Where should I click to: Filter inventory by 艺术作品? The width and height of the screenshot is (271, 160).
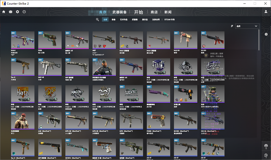(x=124, y=20)
